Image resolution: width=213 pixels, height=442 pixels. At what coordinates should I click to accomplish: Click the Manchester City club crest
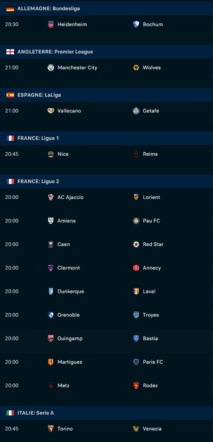point(51,68)
